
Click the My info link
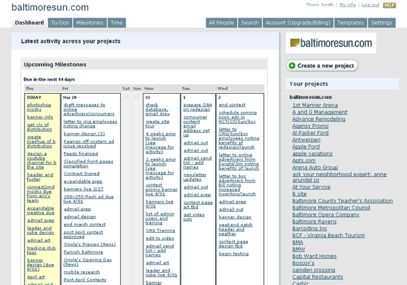click(x=347, y=5)
